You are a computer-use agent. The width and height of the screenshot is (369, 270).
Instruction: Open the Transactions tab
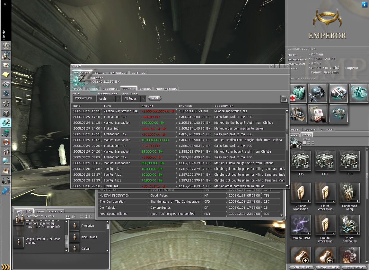click(166, 89)
